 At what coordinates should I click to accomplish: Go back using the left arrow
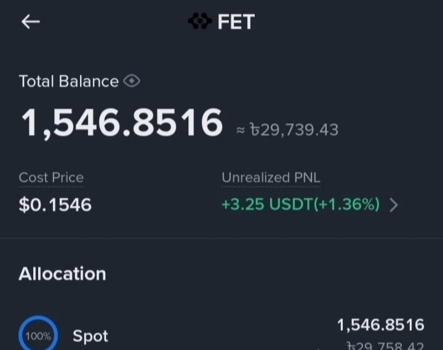(x=31, y=22)
